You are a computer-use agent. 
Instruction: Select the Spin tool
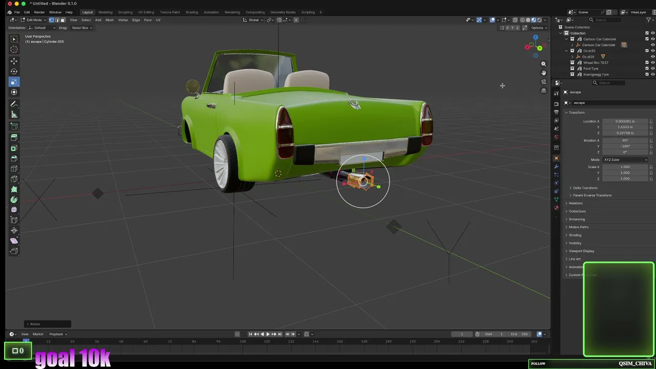(14, 199)
